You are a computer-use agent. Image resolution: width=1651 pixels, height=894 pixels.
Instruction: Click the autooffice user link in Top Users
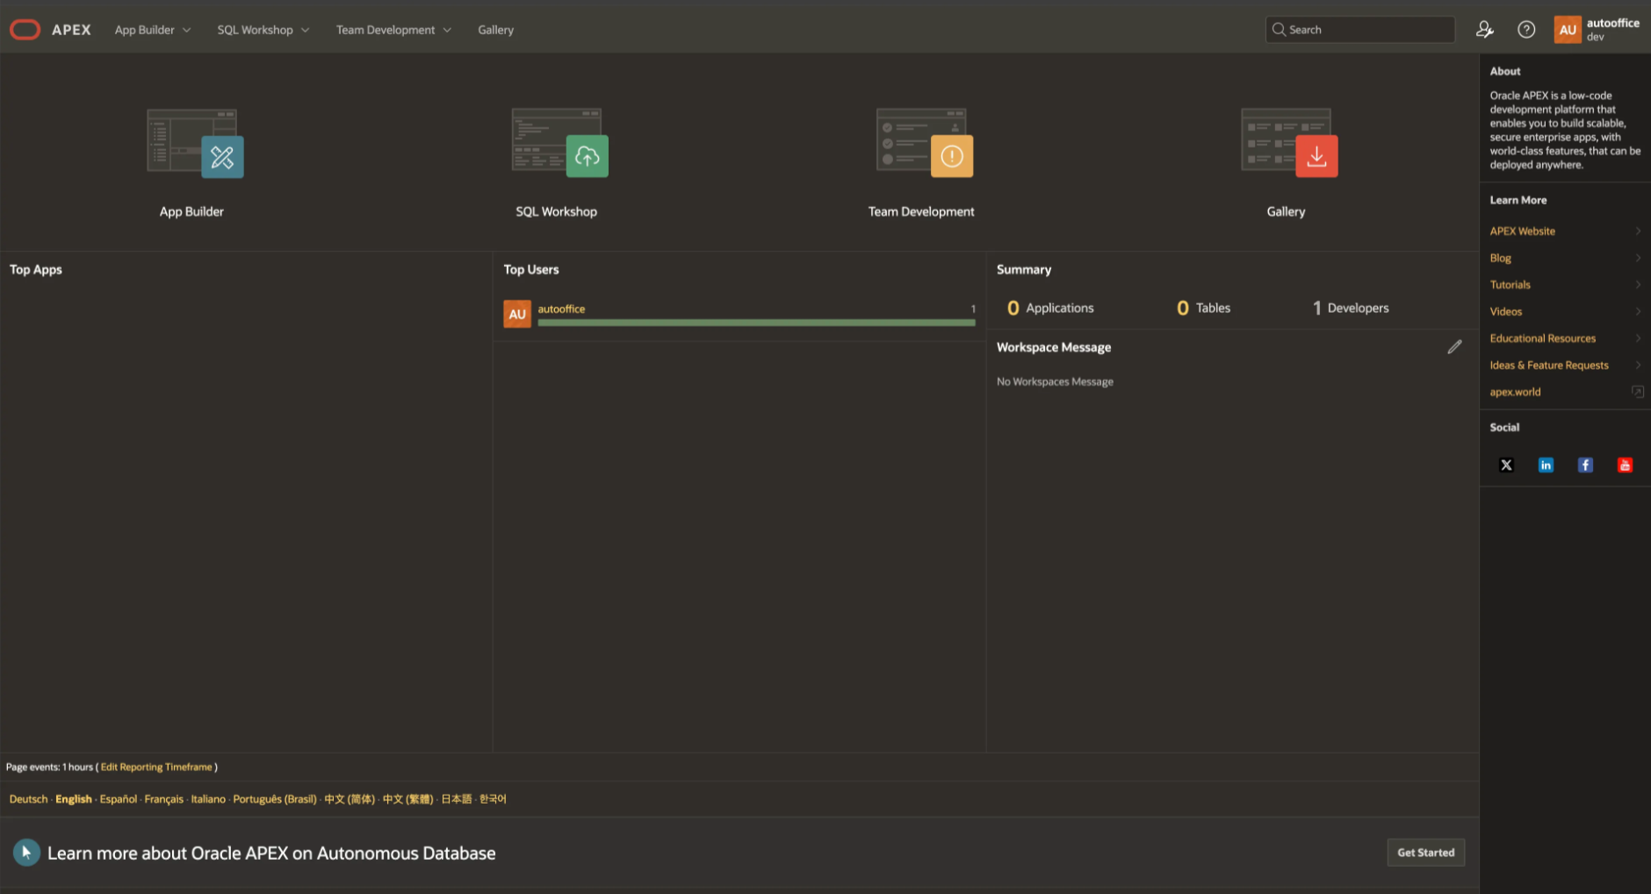tap(561, 309)
